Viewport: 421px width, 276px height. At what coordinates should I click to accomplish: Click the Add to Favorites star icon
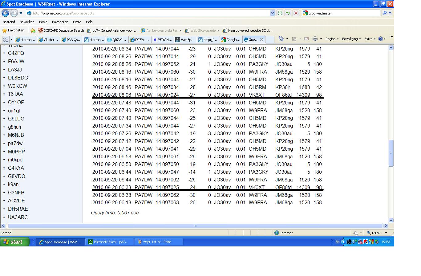pyautogui.click(x=33, y=30)
